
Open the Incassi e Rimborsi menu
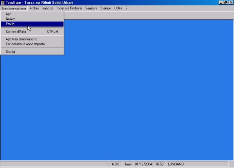69,8
